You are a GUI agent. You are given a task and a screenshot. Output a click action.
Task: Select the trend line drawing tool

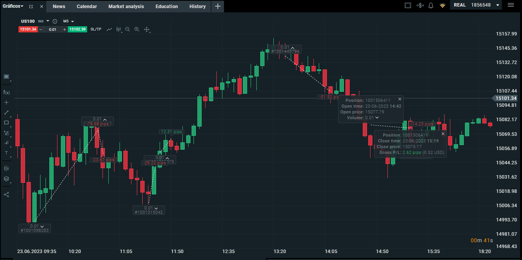(x=6, y=113)
